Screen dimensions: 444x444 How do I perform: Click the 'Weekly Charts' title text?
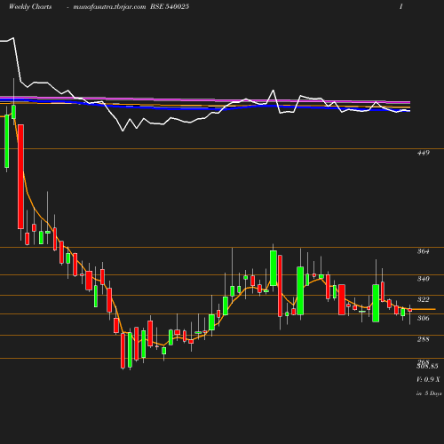30,7
